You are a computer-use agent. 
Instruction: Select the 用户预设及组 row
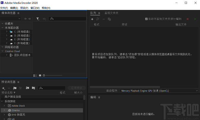tap(42, 97)
